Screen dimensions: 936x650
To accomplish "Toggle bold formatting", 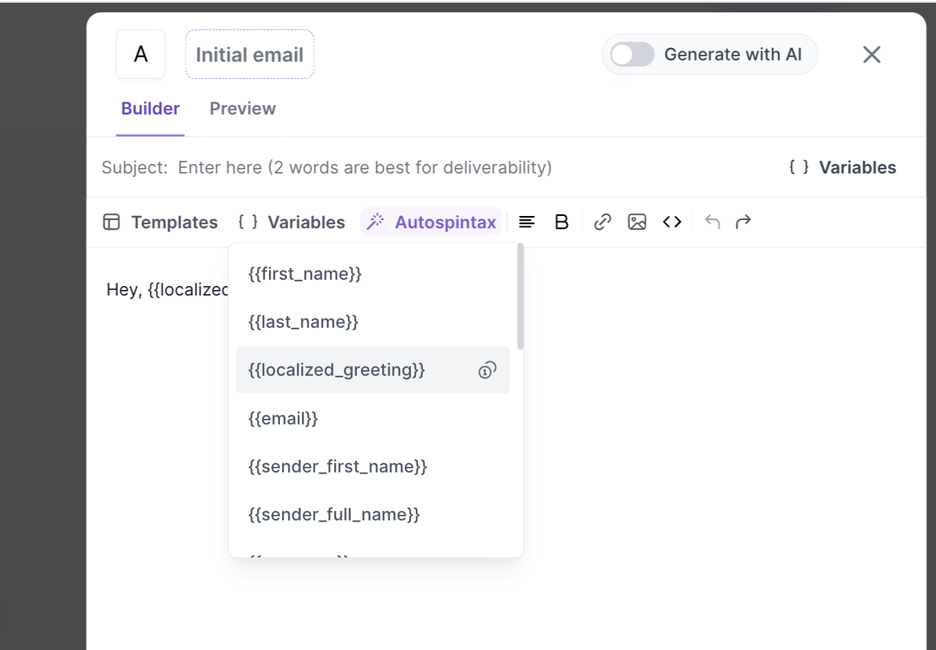I will coord(561,222).
